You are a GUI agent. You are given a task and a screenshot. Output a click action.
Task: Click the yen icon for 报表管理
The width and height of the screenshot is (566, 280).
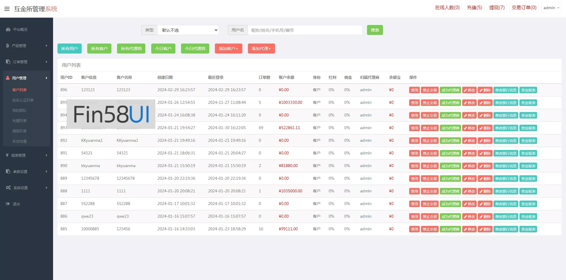[x=7, y=155]
